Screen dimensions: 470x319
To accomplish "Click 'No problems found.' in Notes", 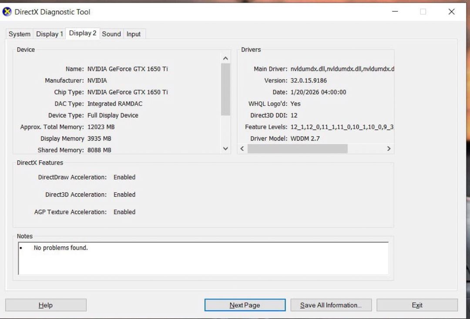I will tap(61, 248).
